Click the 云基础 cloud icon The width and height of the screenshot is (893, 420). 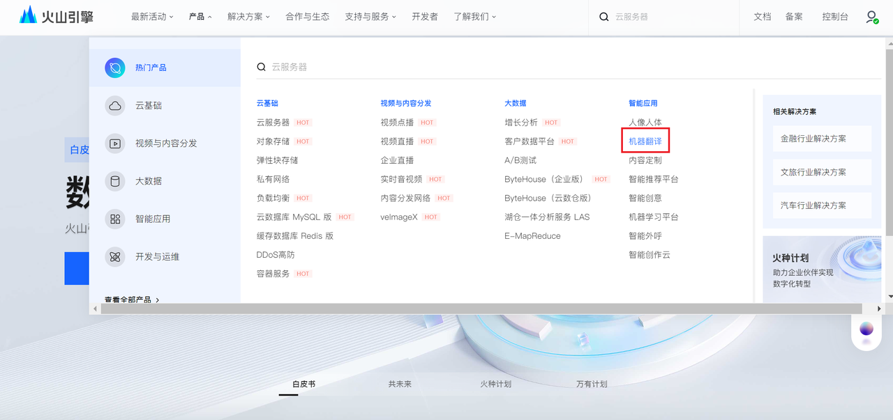(x=115, y=106)
